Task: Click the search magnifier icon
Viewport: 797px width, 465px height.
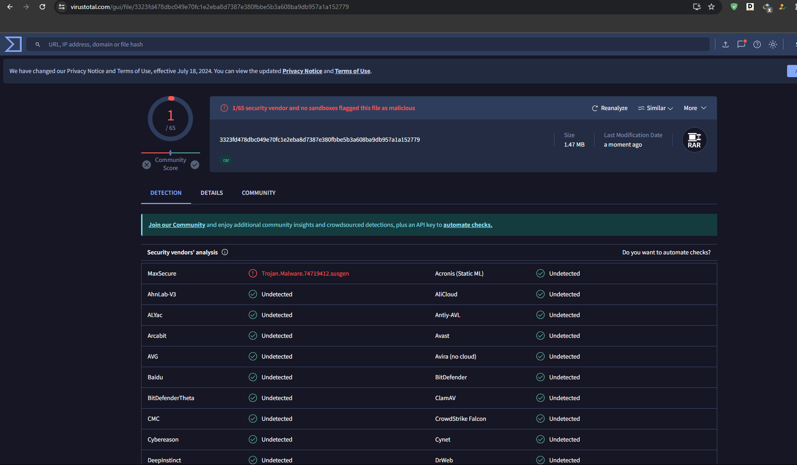Action: pos(38,45)
